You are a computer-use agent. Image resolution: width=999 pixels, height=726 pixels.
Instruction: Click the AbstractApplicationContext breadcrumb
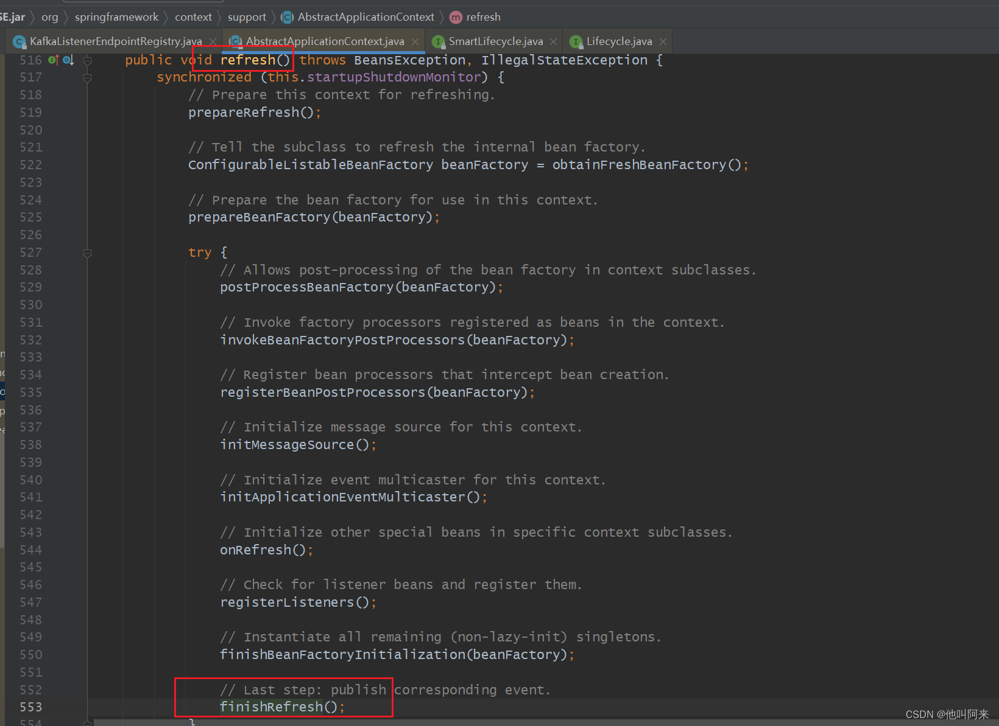365,17
